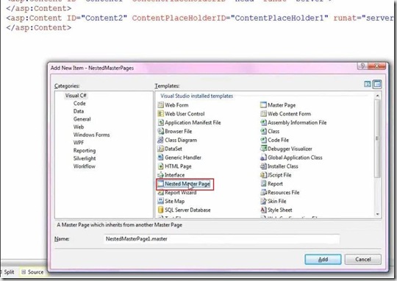Choose the Master Page template icon
Screen dimensions: 397x281
(263, 105)
